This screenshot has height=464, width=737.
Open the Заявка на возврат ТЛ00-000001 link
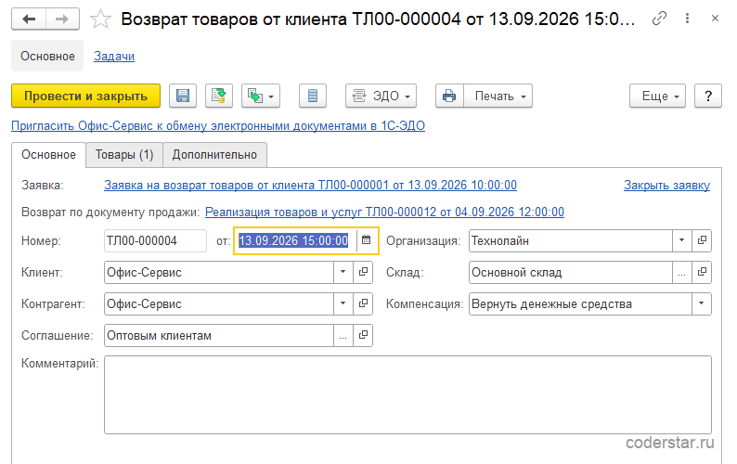tap(310, 186)
